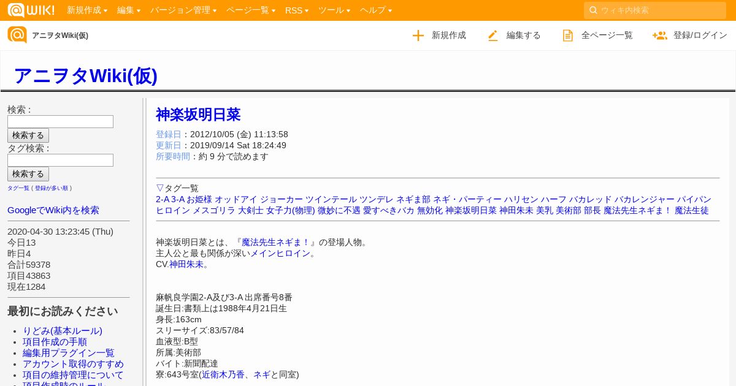Open 項目作成の手順 link
736x386 pixels.
[55, 342]
